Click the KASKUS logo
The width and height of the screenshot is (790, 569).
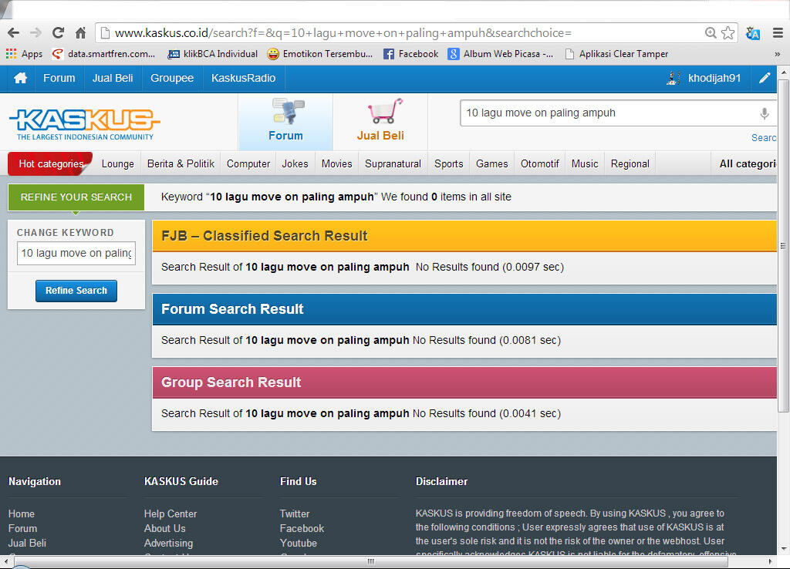[84, 124]
